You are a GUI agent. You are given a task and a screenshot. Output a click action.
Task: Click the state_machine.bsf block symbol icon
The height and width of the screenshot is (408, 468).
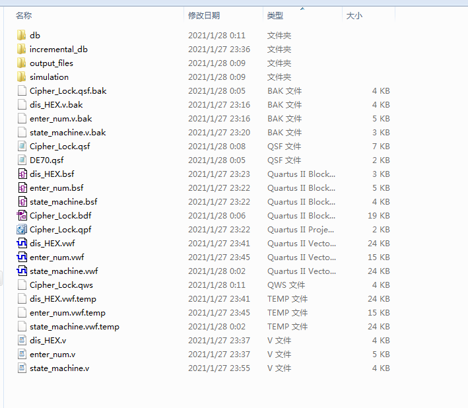tap(22, 202)
